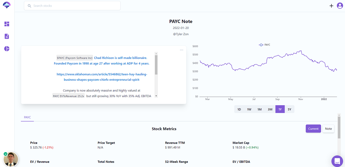Click the user photo thumbnail at bottom-left
Viewport: 345px width, 167px height.
click(x=11, y=159)
